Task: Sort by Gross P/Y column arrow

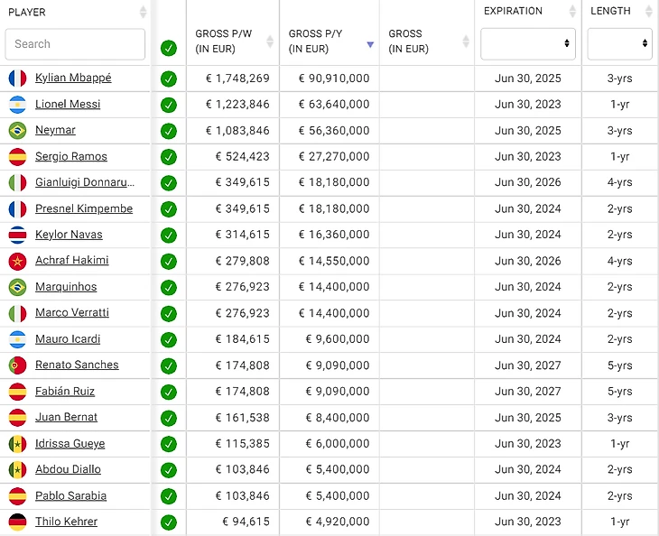Action: click(369, 44)
